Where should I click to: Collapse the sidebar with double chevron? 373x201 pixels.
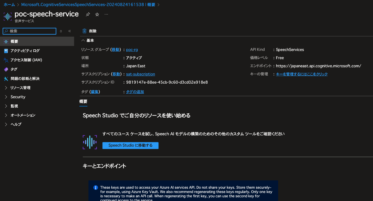pyautogui.click(x=70, y=31)
